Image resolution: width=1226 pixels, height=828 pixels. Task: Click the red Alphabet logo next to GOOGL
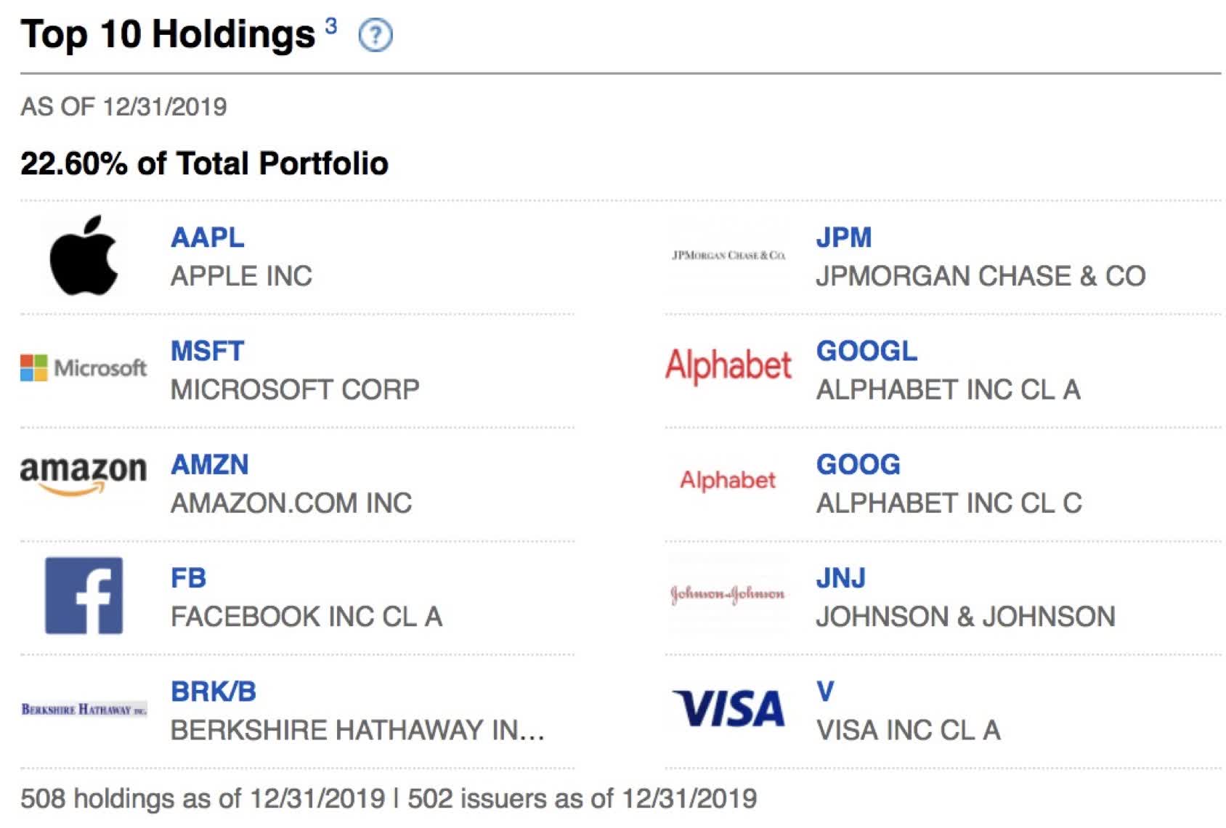(730, 367)
